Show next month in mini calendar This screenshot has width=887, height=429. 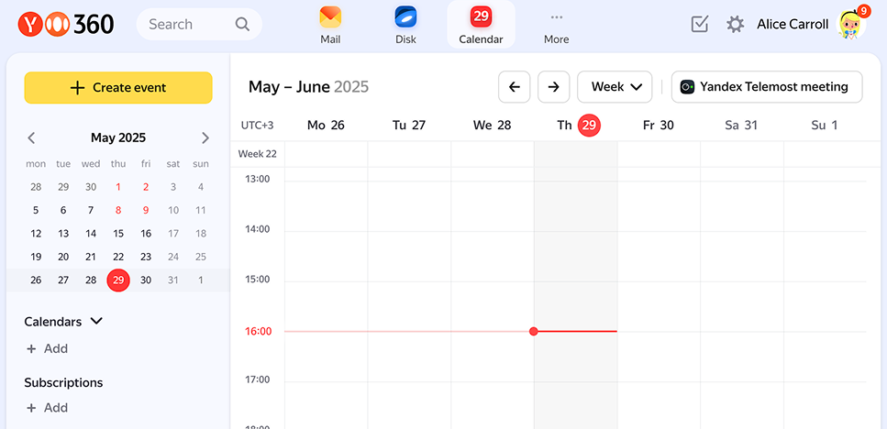coord(205,138)
